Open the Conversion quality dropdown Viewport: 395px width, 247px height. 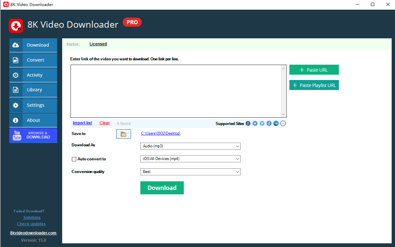coord(190,172)
